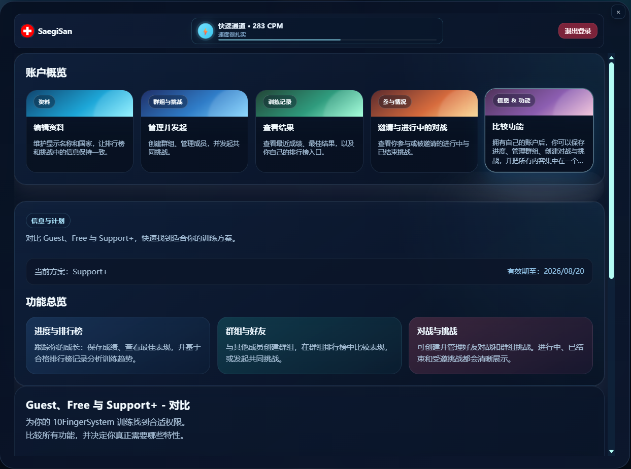Image resolution: width=631 pixels, height=469 pixels.
Task: Click the 训练记录 badge label
Action: [x=280, y=102]
